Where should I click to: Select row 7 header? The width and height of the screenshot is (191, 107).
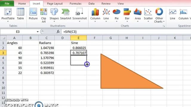pos(3,73)
